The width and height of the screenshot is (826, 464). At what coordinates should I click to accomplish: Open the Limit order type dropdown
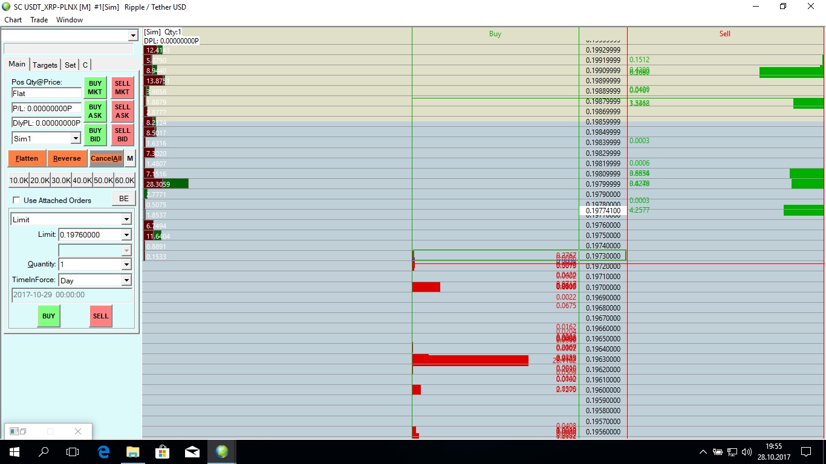(x=126, y=219)
